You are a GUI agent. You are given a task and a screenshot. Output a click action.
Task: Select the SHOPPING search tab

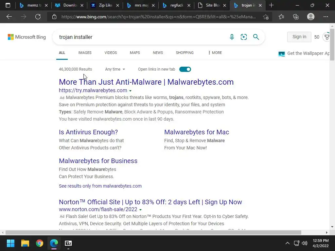pos(185,53)
